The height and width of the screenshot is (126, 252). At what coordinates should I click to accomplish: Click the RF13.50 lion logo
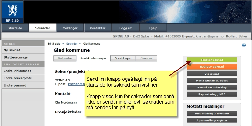pos(12,12)
